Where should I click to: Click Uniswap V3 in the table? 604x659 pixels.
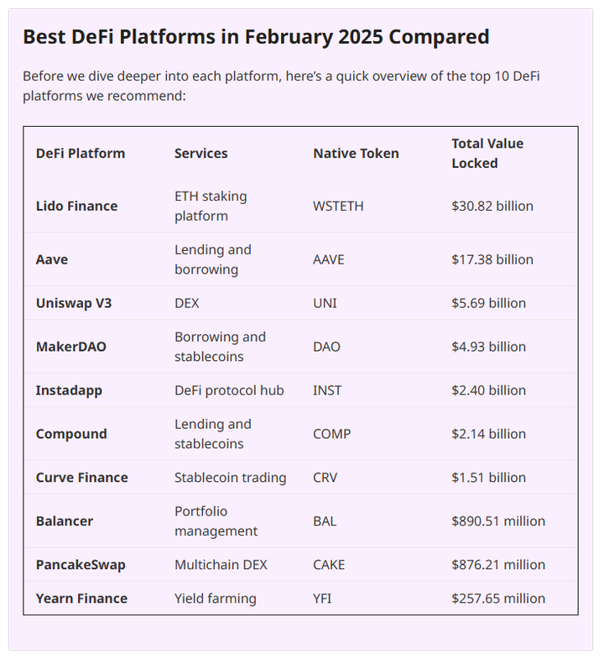74,303
